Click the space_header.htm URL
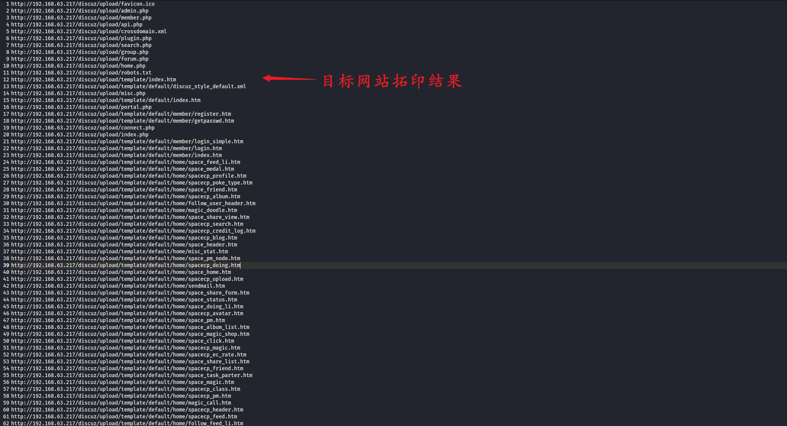This screenshot has width=787, height=426. click(124, 245)
